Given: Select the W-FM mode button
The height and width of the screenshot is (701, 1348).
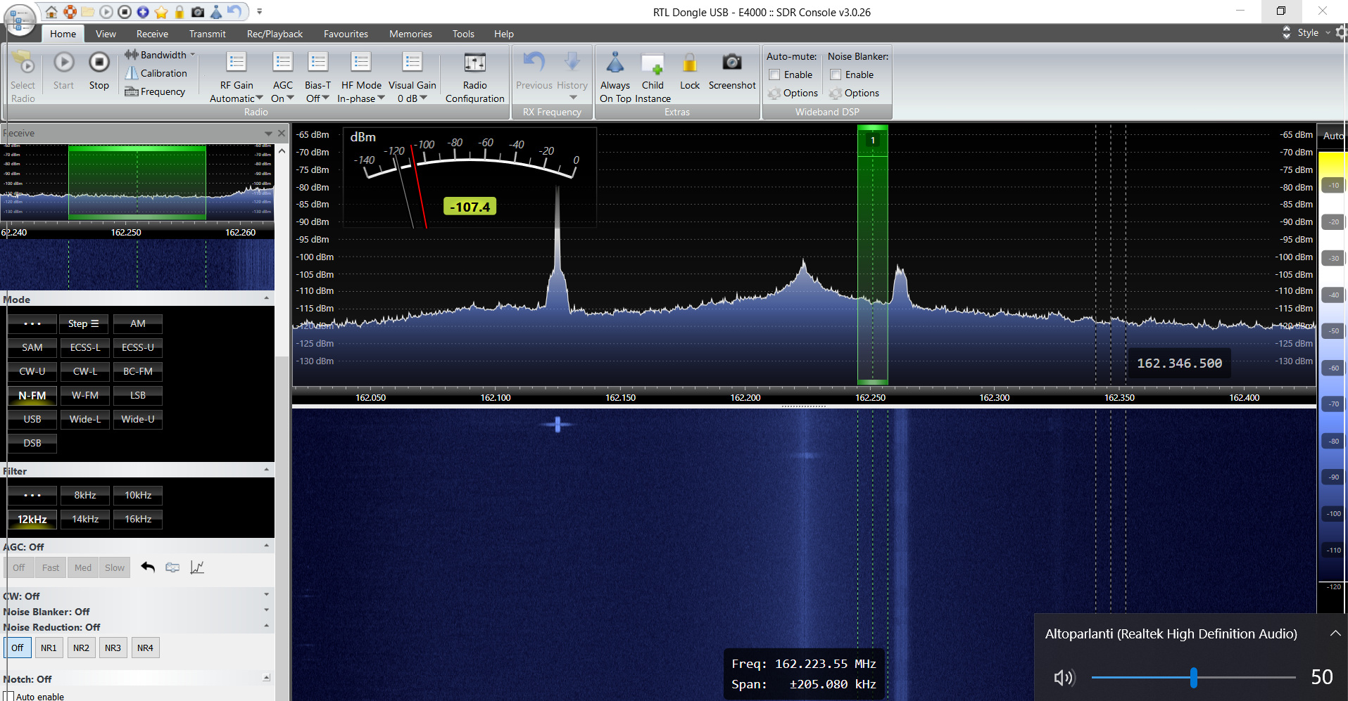Looking at the screenshot, I should point(85,395).
